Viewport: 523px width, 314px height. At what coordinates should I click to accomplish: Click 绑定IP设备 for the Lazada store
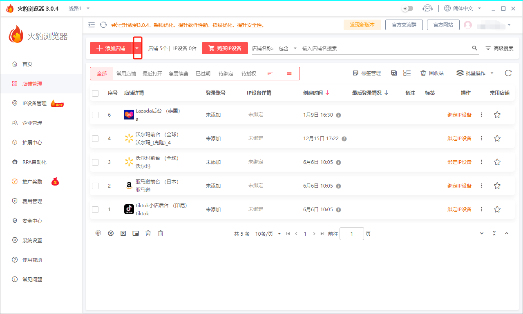click(x=459, y=115)
